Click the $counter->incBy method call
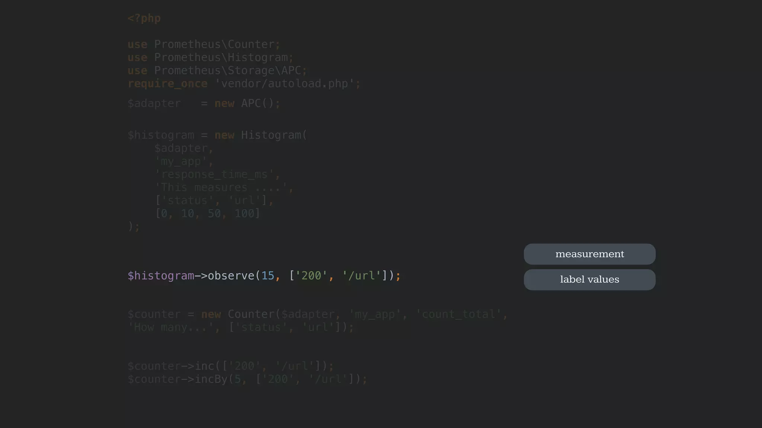Screen dimensions: 762x428 pos(211,379)
